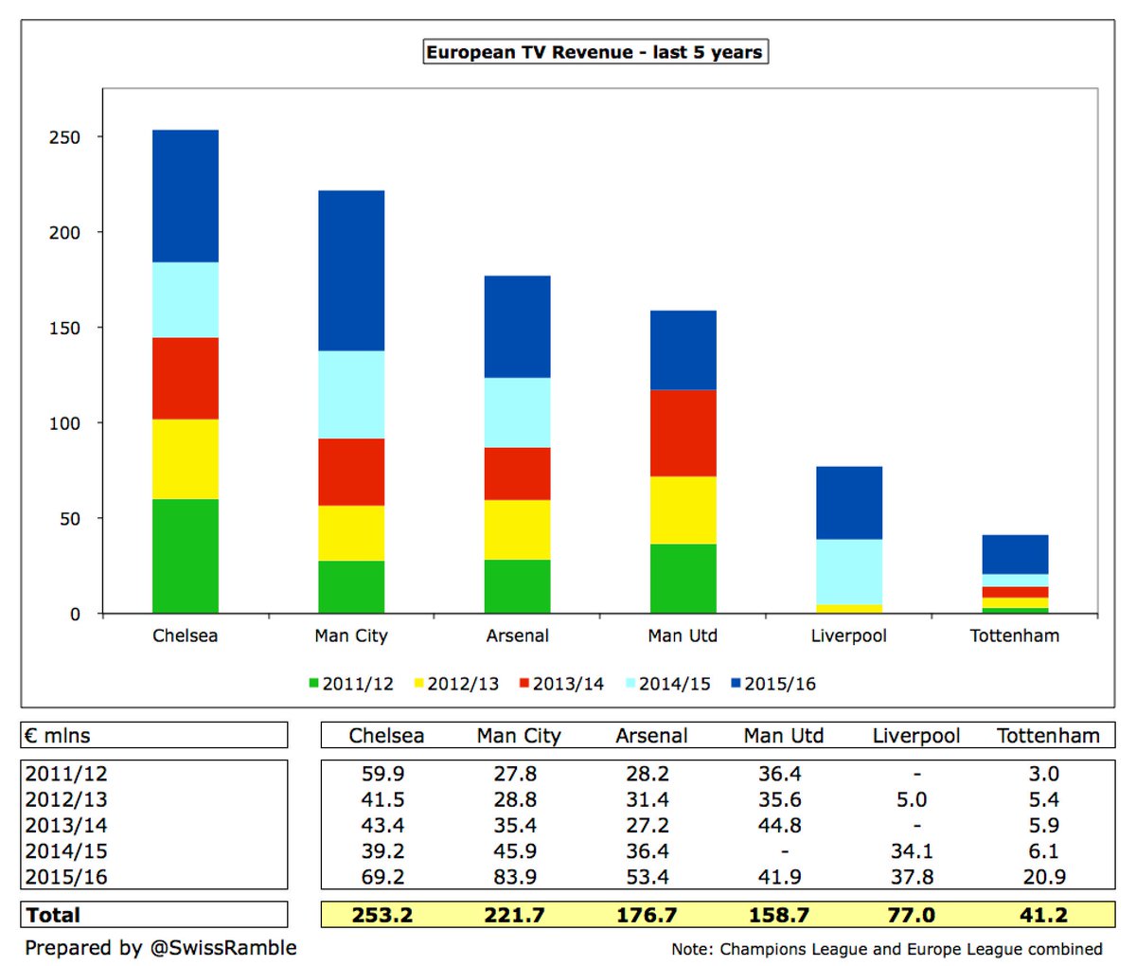
Task: Click Man Utd's red 2013/14 bar segment
Action: pos(683,433)
